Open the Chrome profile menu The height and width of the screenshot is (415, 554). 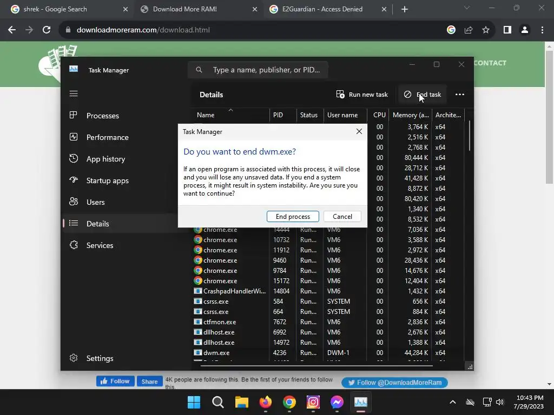525,30
